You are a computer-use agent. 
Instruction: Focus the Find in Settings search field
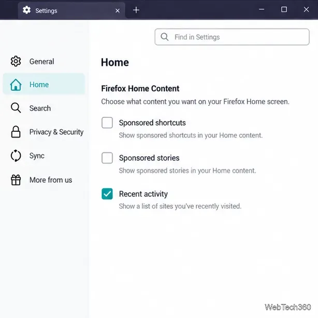[232, 37]
